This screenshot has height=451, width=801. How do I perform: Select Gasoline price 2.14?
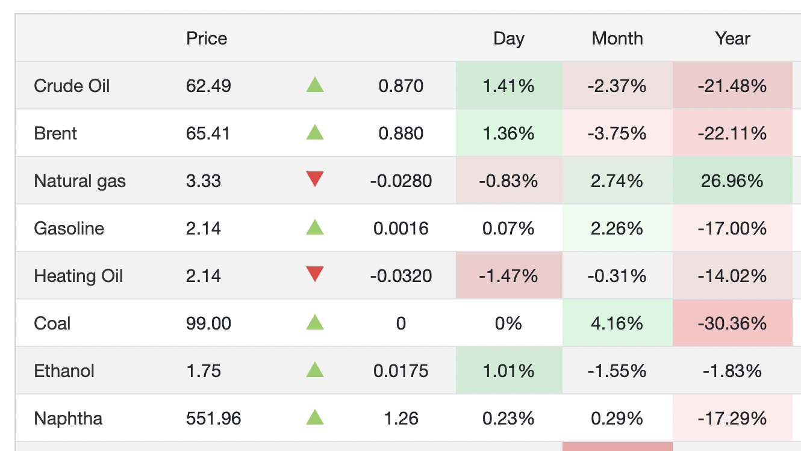tap(204, 229)
